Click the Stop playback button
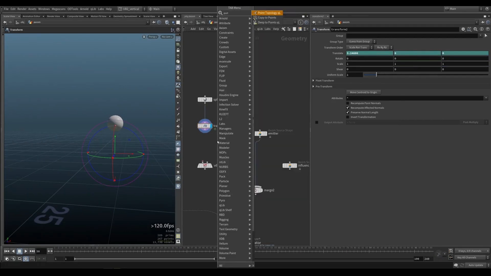This screenshot has height=276, width=491. point(19,251)
